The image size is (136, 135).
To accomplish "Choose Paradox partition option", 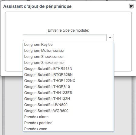I will 68,123.
